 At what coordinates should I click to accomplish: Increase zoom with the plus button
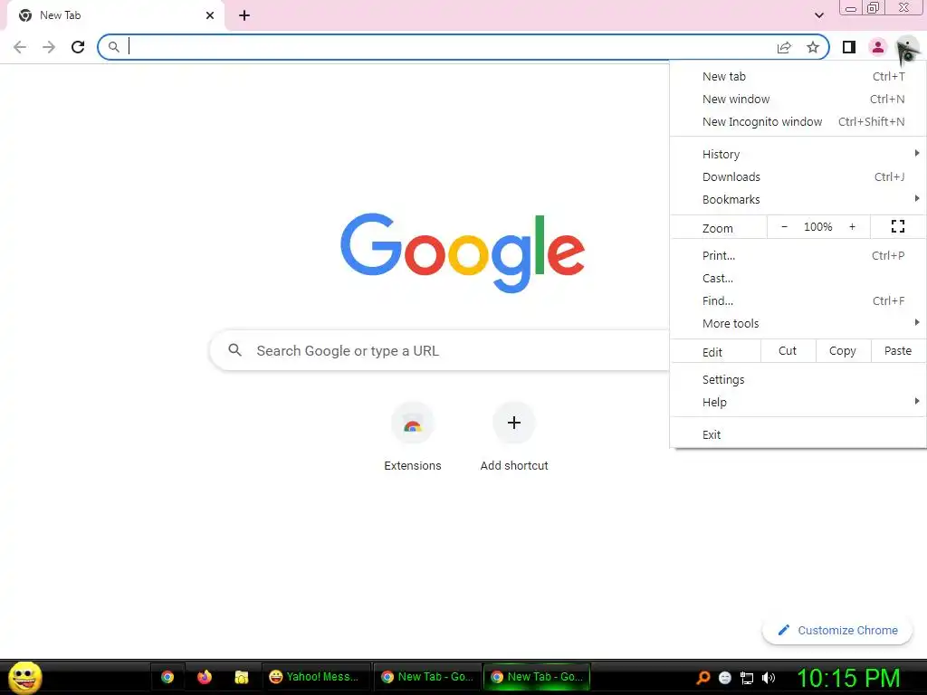click(852, 227)
